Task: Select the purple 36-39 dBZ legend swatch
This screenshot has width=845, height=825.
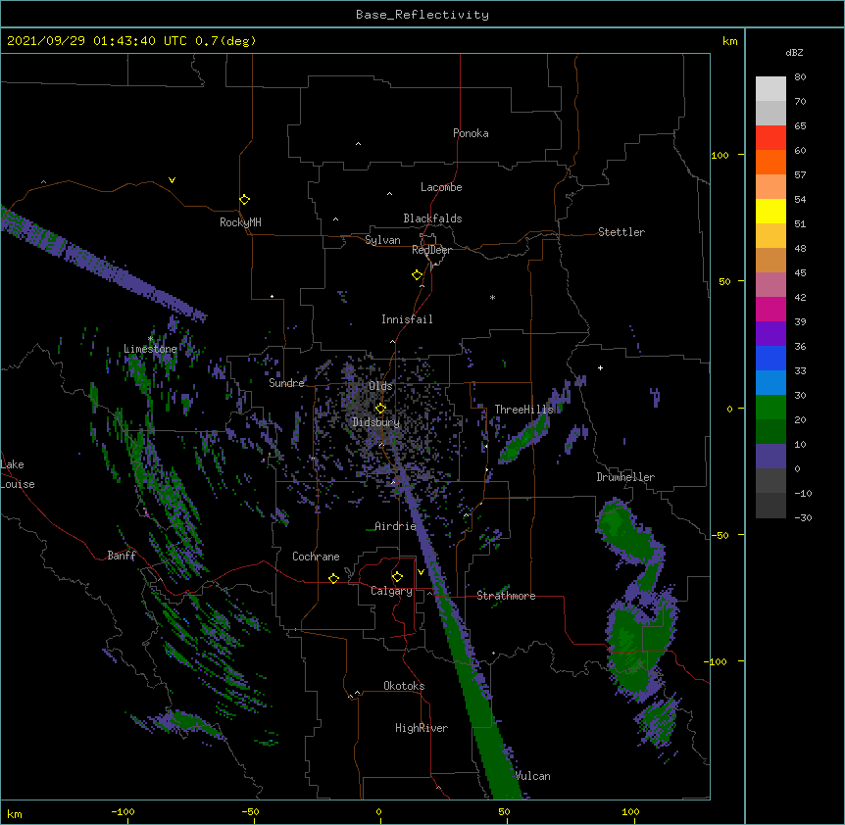Action: (x=770, y=333)
